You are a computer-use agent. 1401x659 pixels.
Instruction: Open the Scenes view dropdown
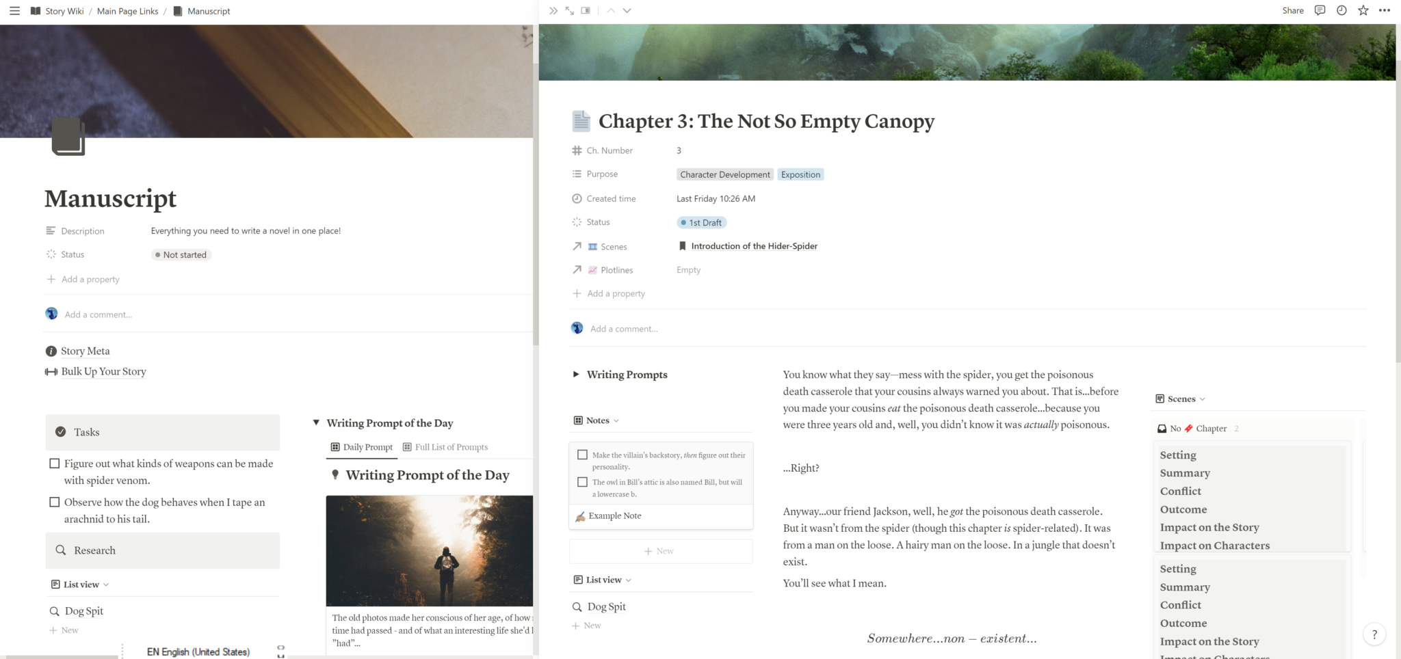tap(1202, 399)
